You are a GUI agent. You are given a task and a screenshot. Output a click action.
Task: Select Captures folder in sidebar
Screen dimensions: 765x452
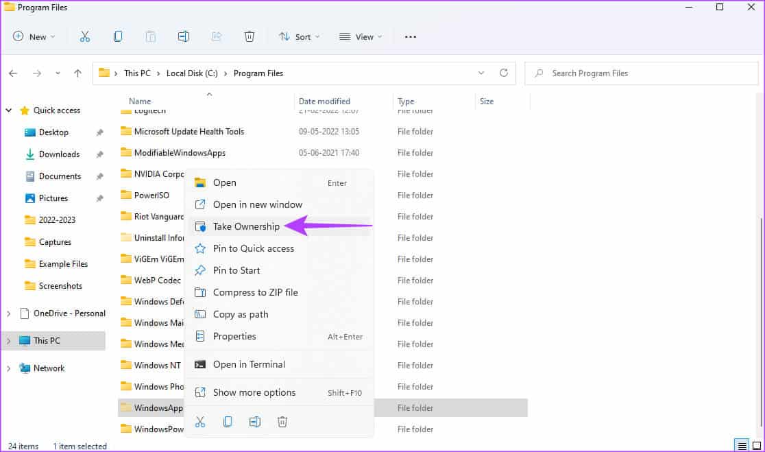tap(55, 242)
